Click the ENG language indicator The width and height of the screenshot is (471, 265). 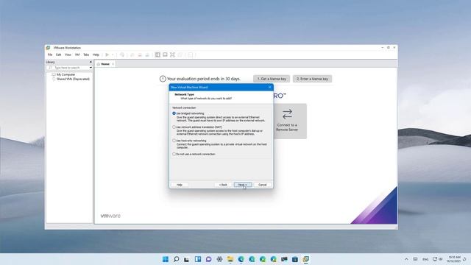pyautogui.click(x=425, y=259)
